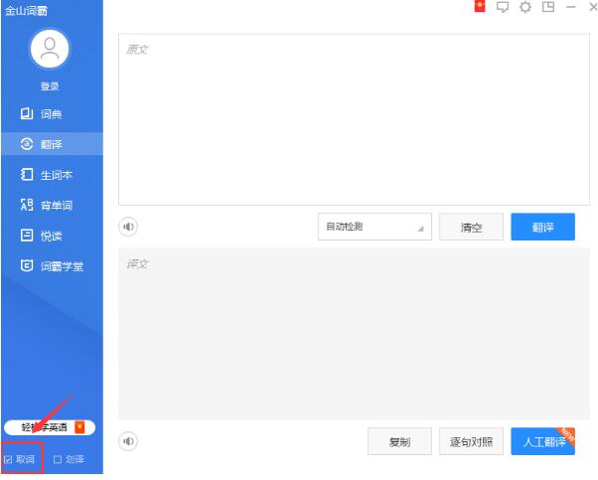Open the settings gear icon

coord(525,7)
